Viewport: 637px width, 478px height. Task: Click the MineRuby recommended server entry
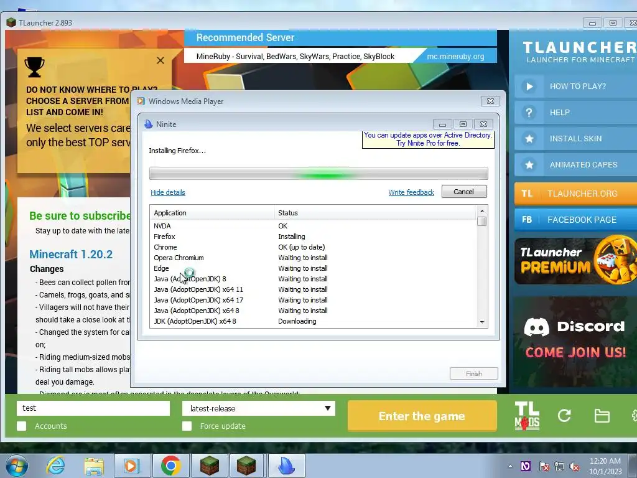(x=295, y=57)
